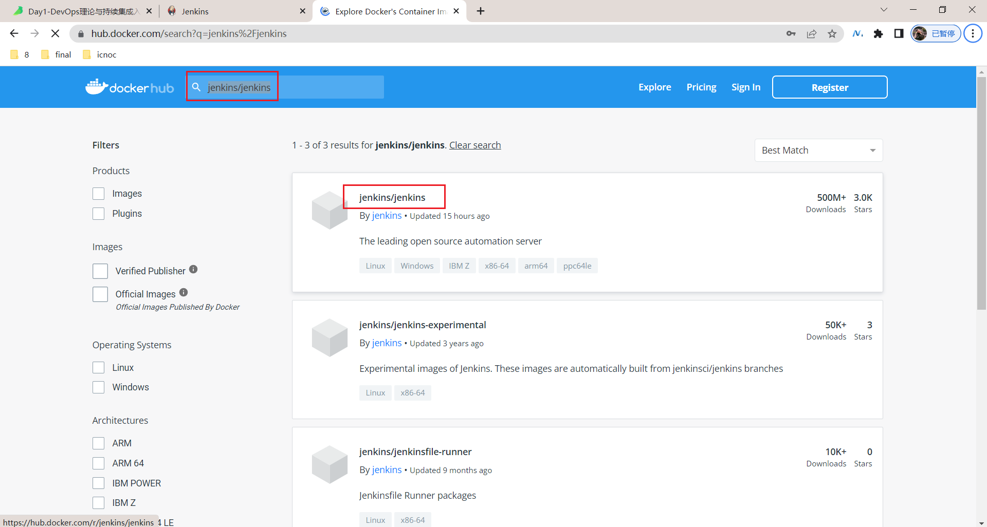Click the search magnifier icon

(196, 87)
